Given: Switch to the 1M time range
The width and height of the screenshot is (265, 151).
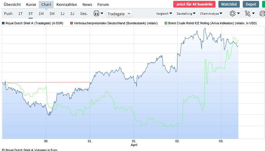Looking at the screenshot, I should pyautogui.click(x=41, y=13).
